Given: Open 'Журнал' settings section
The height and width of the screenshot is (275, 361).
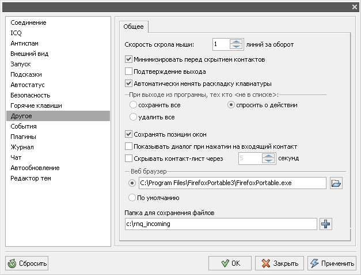Looking at the screenshot, I should click(58, 147).
